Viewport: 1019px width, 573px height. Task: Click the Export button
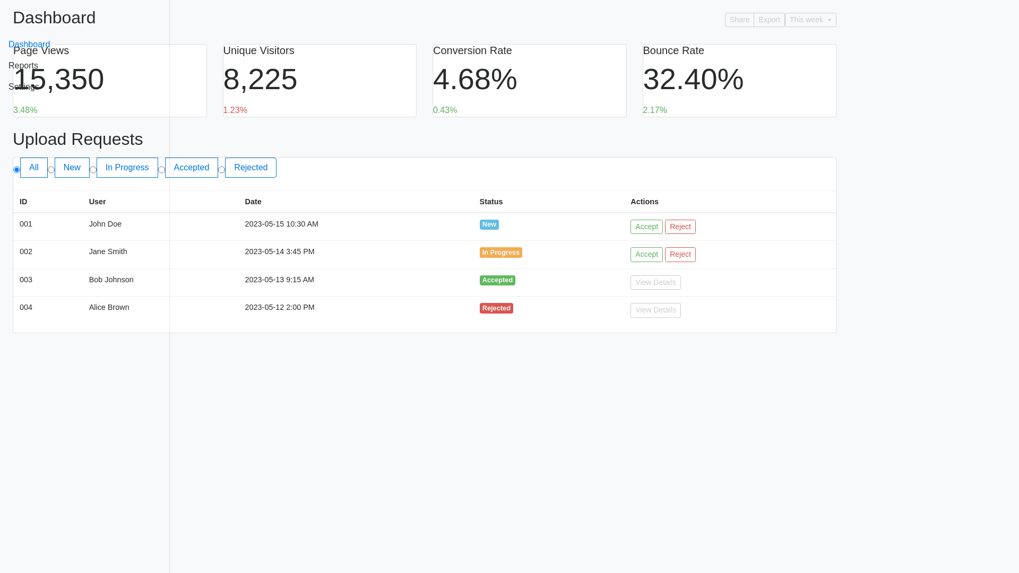(769, 20)
